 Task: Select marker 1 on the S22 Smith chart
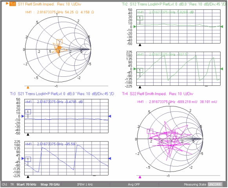[150, 131]
